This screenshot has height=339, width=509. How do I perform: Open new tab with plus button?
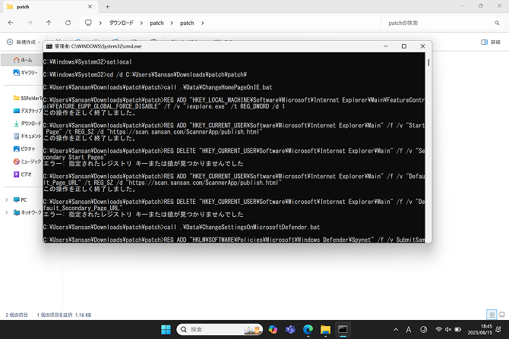(x=107, y=7)
